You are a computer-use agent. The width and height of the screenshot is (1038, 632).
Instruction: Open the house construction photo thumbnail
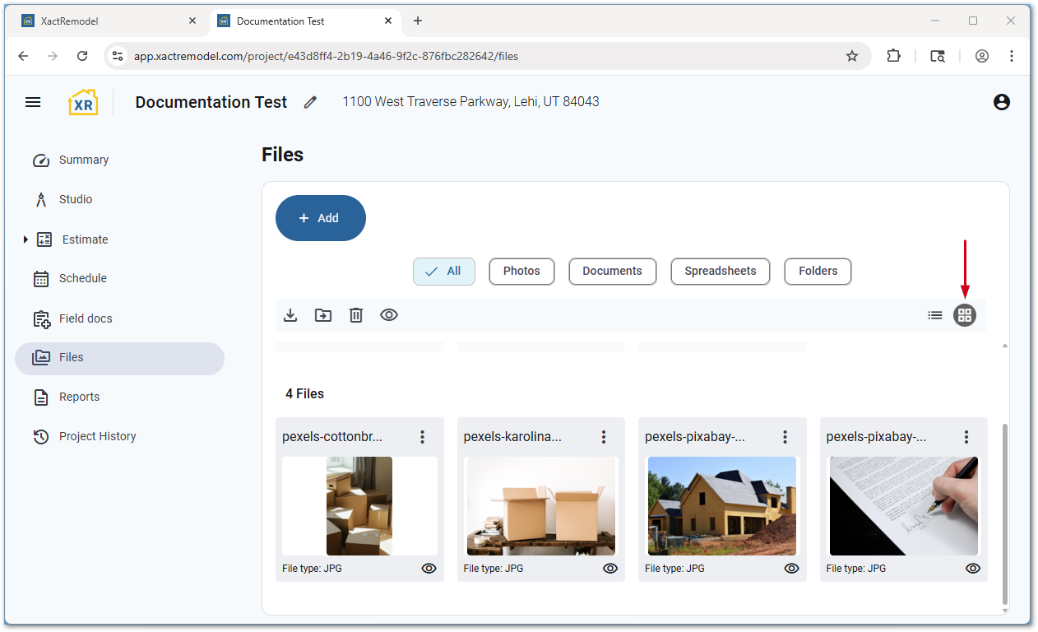coord(722,506)
